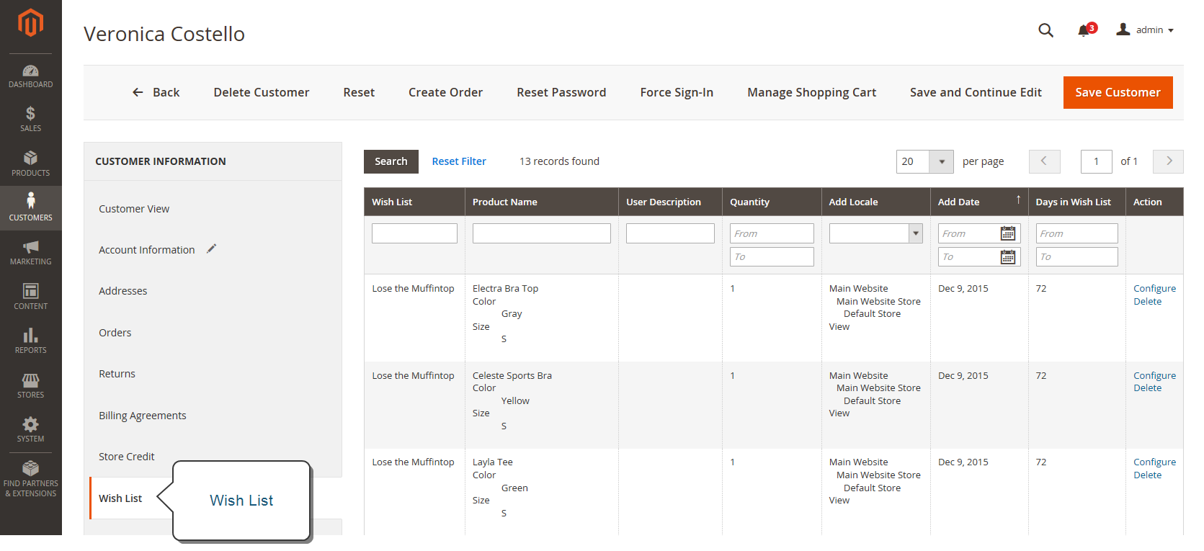Go to the next grid page
Image resolution: width=1204 pixels, height=551 pixels.
[1168, 161]
